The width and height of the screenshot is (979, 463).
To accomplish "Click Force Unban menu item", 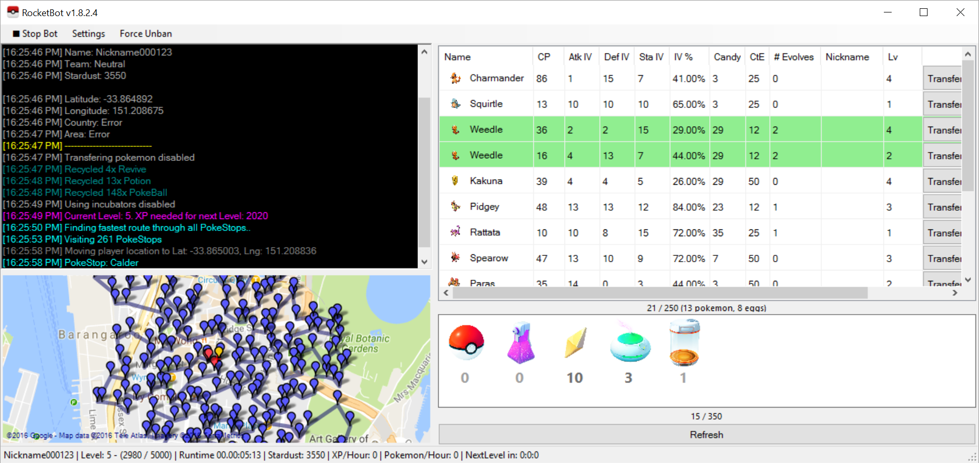I will pos(146,34).
